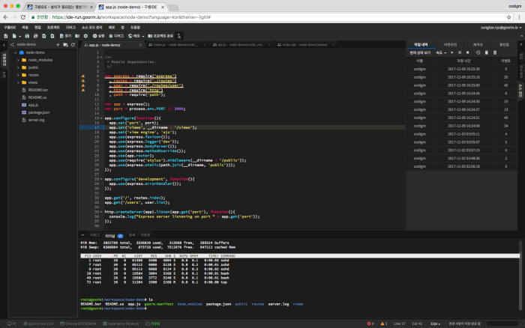The image size is (525, 328).
Task: Open the 속도 speed dropdown in history panel
Action: [x=441, y=53]
